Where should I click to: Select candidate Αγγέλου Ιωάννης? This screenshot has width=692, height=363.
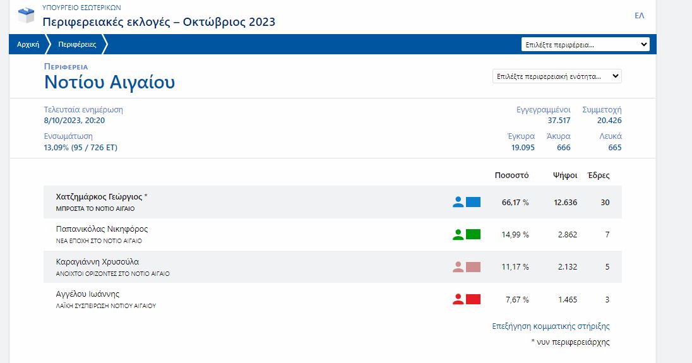point(88,294)
